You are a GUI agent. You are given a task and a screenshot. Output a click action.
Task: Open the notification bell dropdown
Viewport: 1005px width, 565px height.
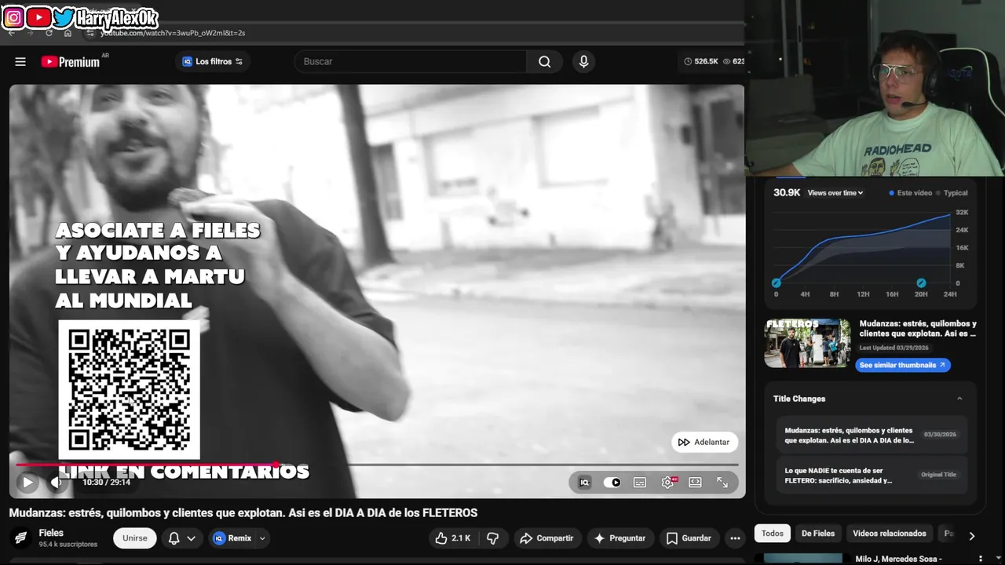[x=181, y=538]
